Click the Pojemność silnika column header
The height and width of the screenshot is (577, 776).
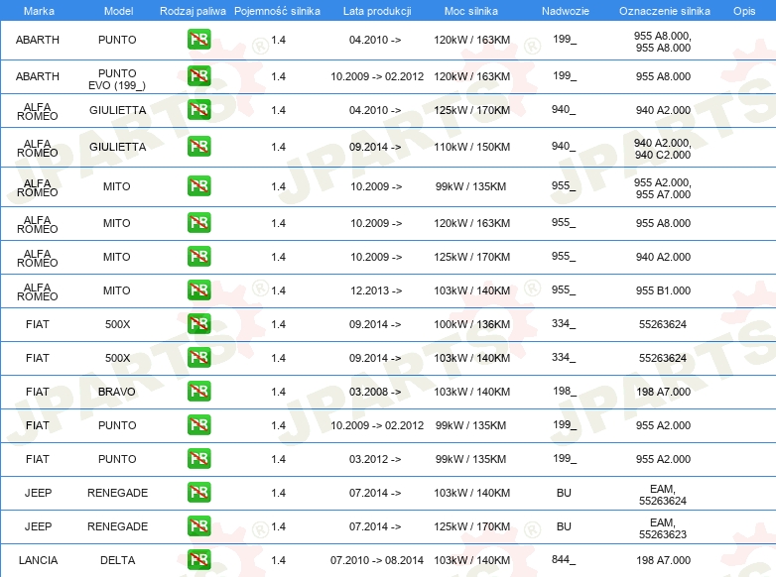point(277,11)
